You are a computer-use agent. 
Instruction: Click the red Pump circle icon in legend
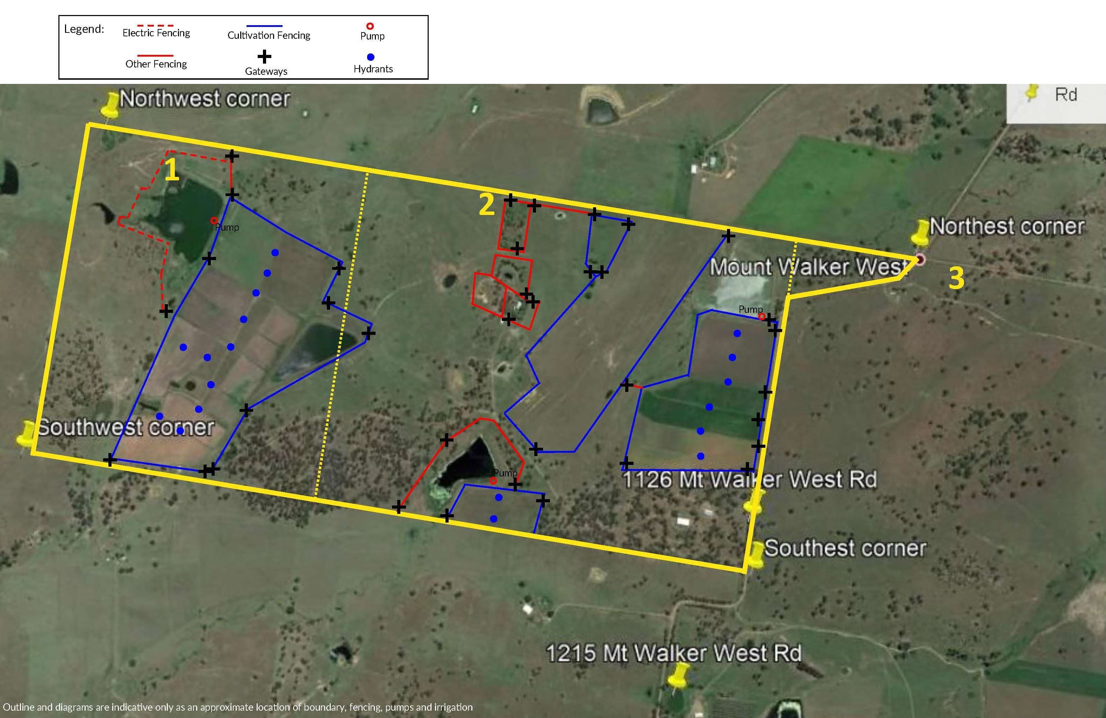point(370,26)
